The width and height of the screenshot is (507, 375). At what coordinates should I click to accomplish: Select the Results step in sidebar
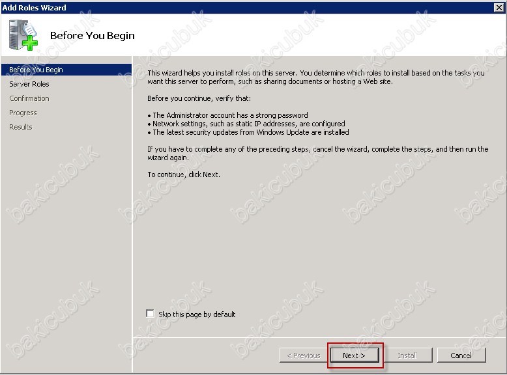pyautogui.click(x=21, y=127)
